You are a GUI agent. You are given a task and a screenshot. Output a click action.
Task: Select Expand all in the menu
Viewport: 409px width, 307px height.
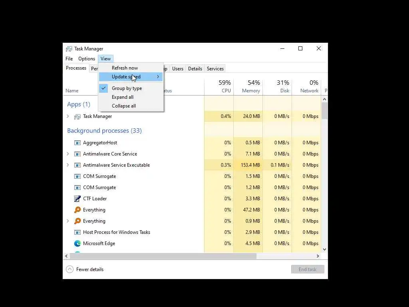coord(123,97)
